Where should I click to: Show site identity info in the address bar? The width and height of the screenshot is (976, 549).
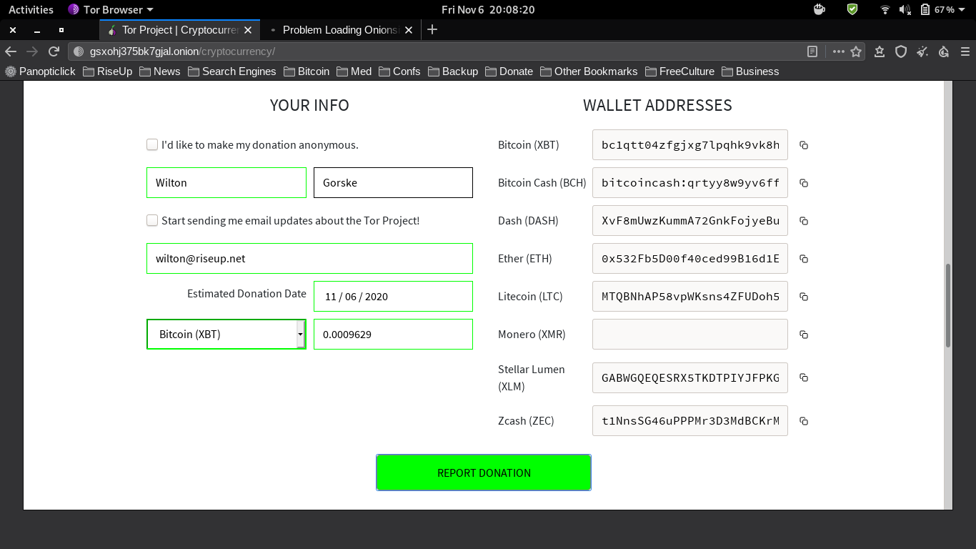(x=79, y=51)
